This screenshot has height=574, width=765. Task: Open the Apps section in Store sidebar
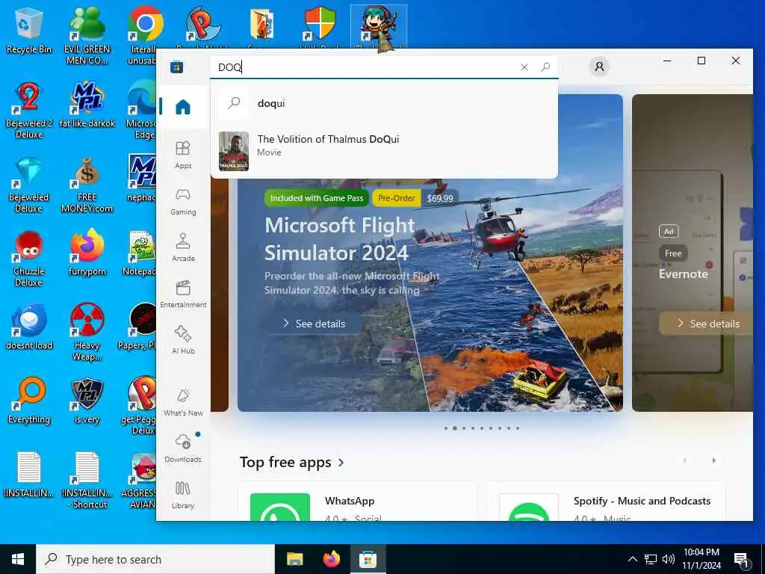(183, 154)
